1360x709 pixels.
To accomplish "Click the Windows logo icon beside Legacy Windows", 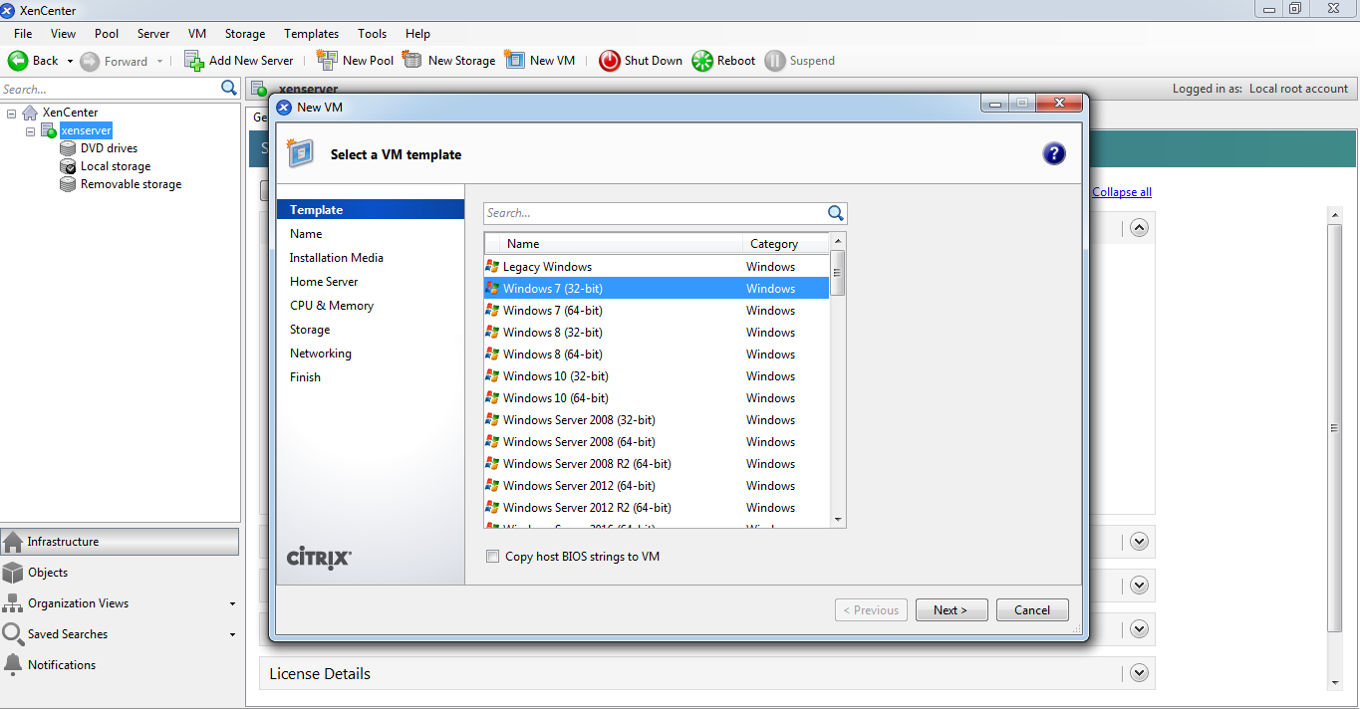I will tap(492, 267).
